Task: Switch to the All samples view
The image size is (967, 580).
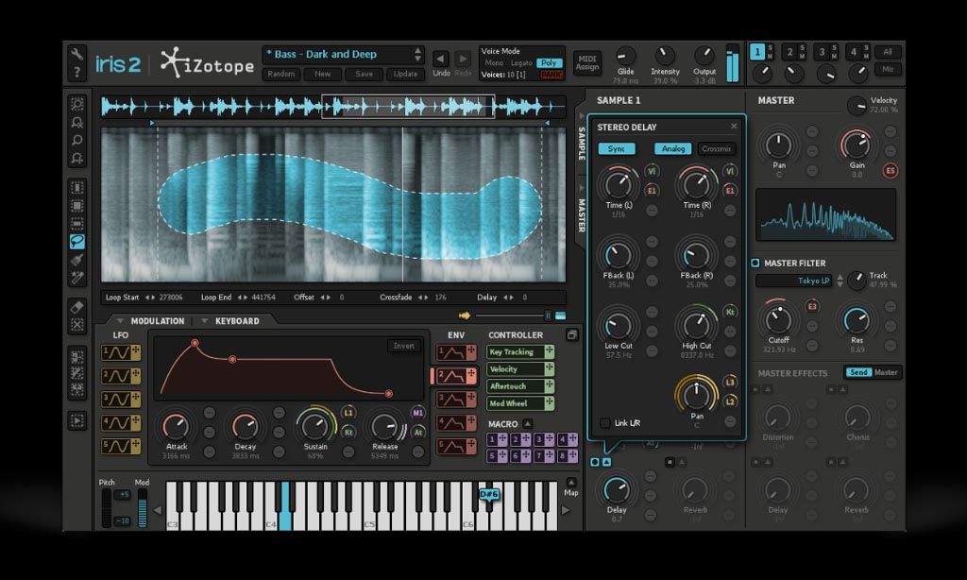Action: [888, 52]
